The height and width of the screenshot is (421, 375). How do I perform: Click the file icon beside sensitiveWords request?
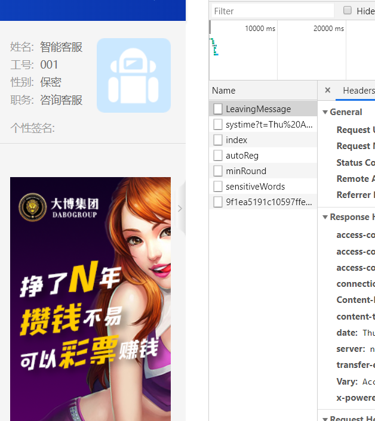(218, 187)
